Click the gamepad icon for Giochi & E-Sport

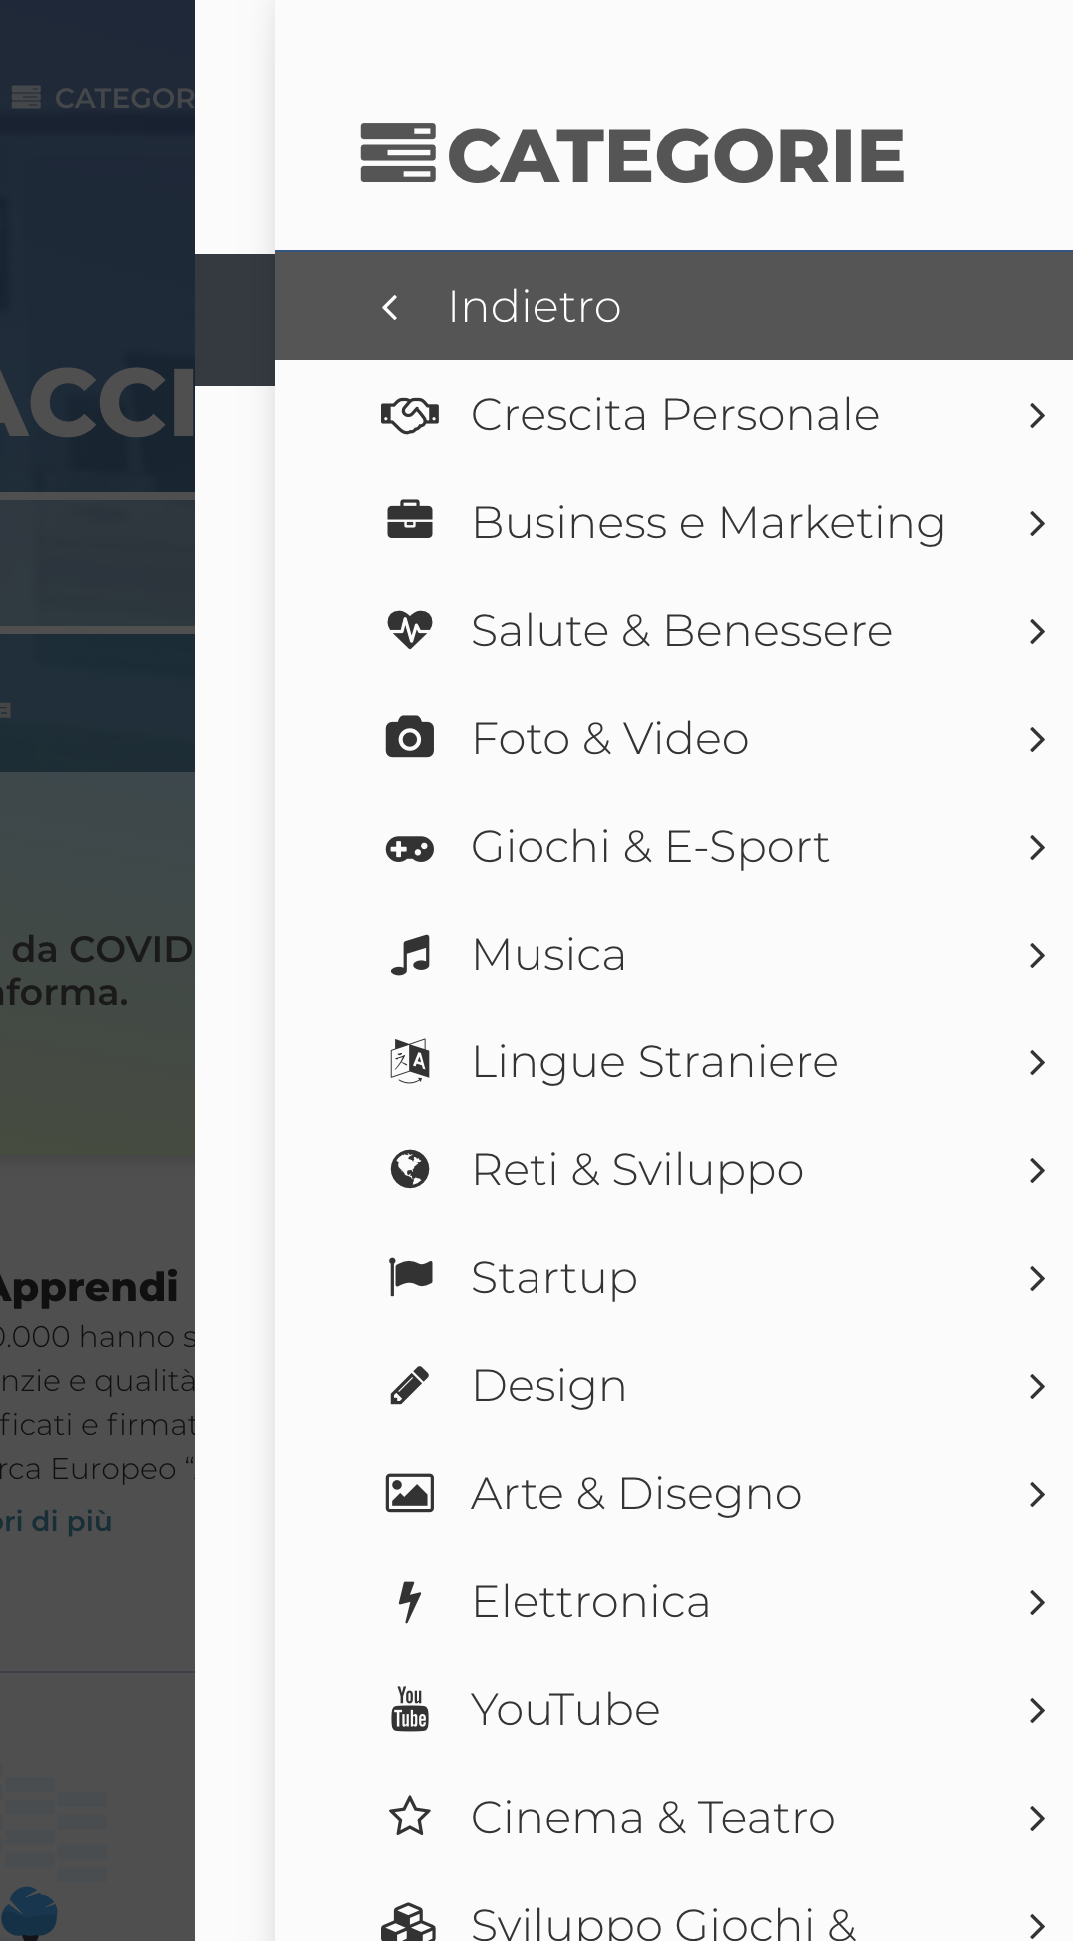pyautogui.click(x=410, y=848)
